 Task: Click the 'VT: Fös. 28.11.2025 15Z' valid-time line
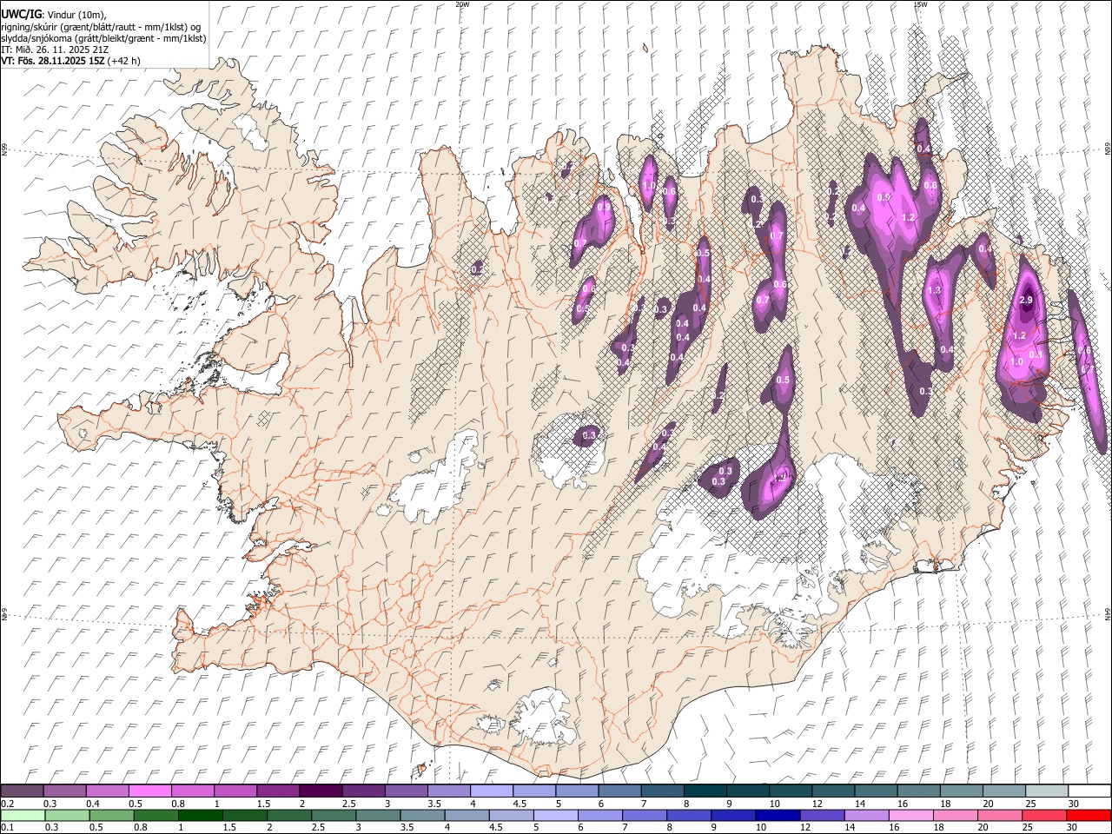54,61
